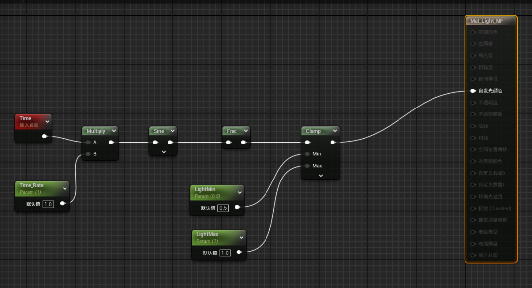Click the 自定义数据1 input pin
This screenshot has width=532, height=288.
[473, 185]
